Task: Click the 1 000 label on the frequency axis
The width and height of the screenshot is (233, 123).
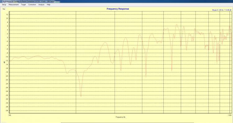Action: click(230, 115)
